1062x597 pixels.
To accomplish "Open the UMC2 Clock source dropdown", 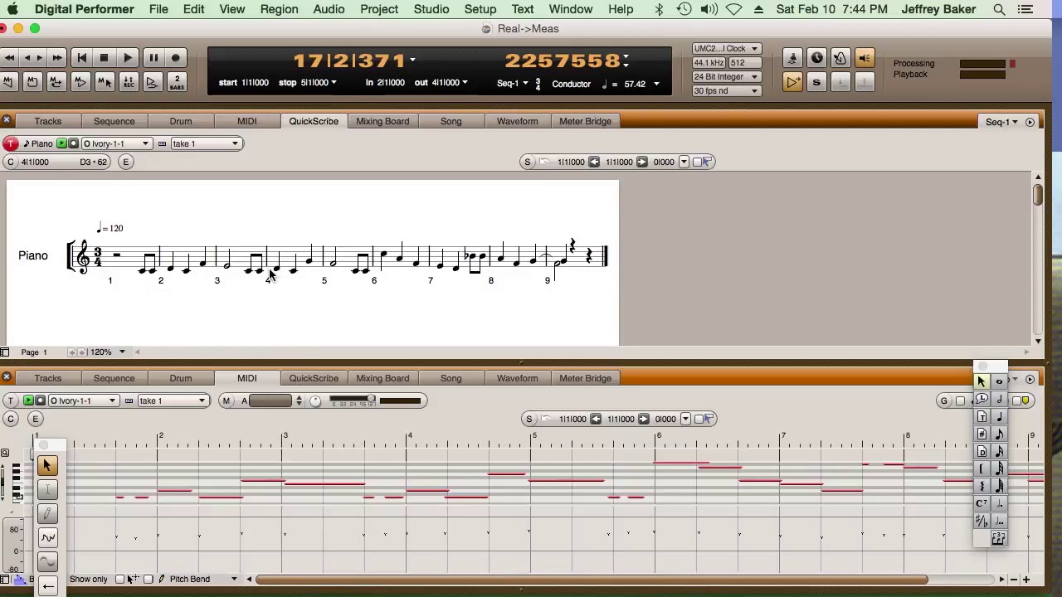I will [x=726, y=48].
